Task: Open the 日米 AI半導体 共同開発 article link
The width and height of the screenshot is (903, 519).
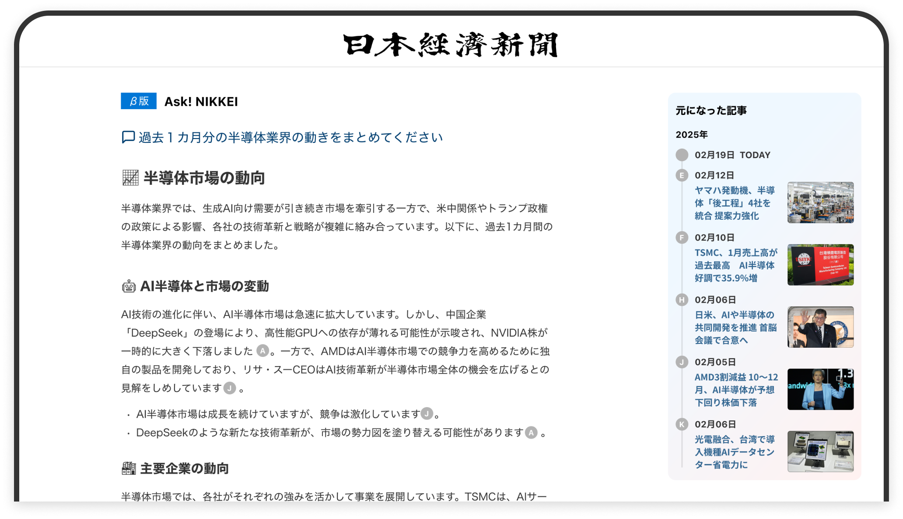Action: (735, 327)
